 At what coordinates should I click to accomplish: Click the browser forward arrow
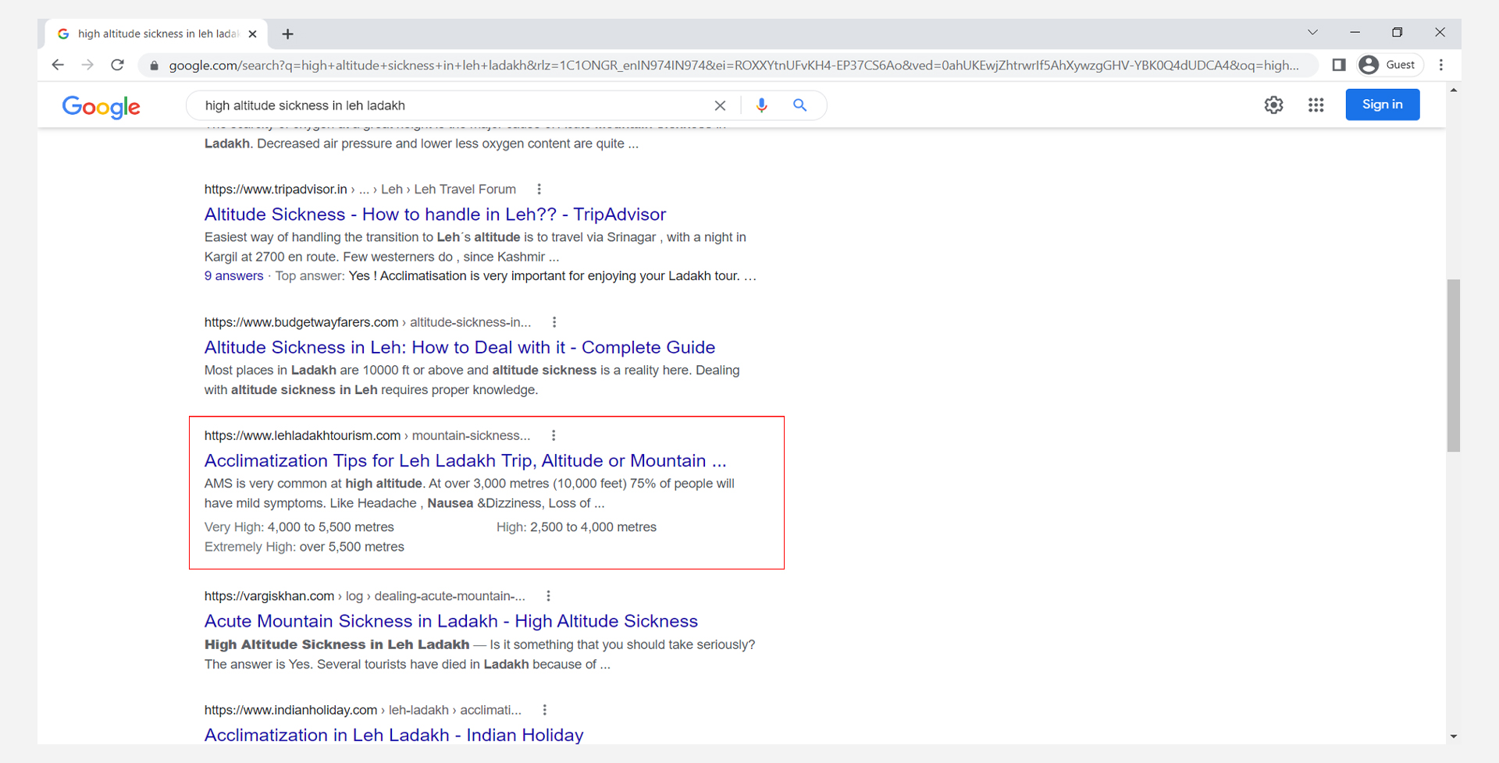87,65
